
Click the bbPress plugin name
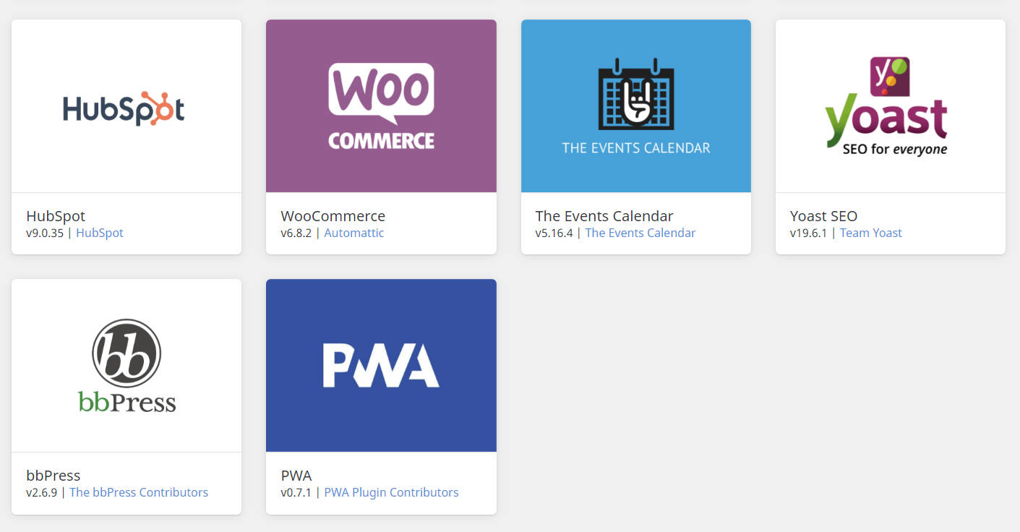[53, 475]
